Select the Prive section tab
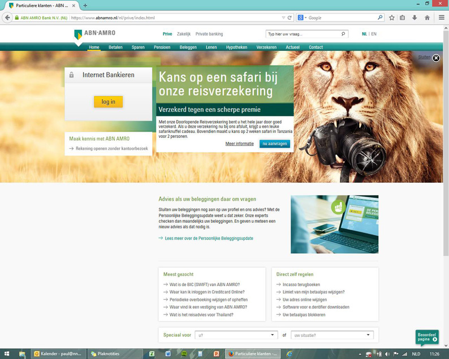This screenshot has height=359, width=449. [167, 34]
